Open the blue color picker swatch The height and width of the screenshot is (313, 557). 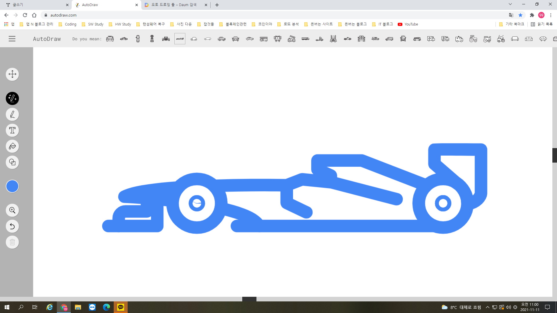point(12,186)
